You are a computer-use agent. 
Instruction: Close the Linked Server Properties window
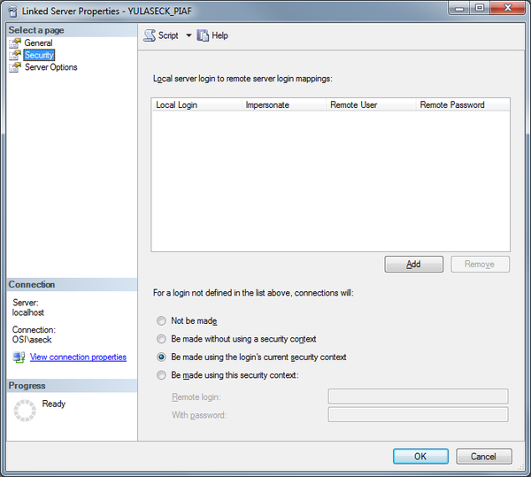coord(507,8)
